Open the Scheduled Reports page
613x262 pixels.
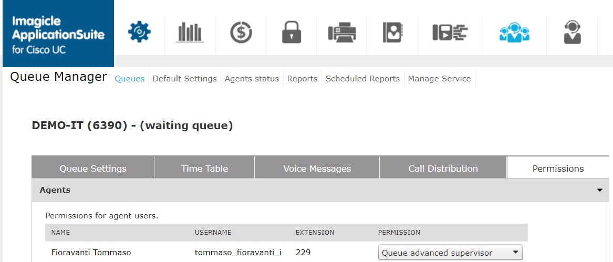tap(362, 79)
